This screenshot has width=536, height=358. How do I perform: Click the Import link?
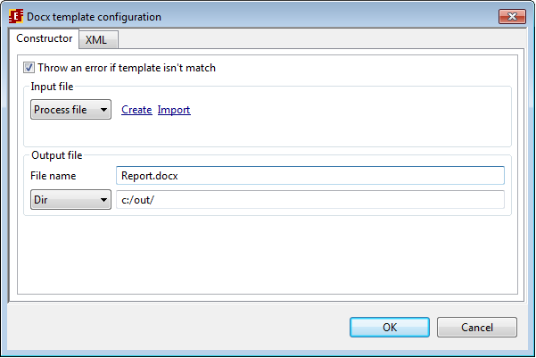(x=174, y=110)
